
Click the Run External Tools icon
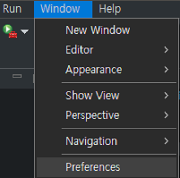point(10,31)
